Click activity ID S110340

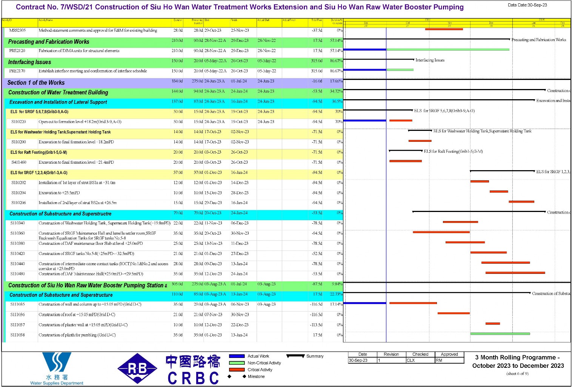tap(18, 223)
